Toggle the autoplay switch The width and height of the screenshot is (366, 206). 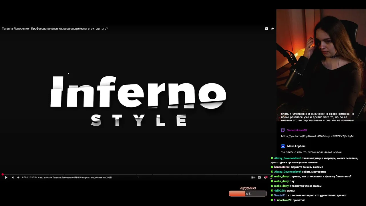coord(253,177)
